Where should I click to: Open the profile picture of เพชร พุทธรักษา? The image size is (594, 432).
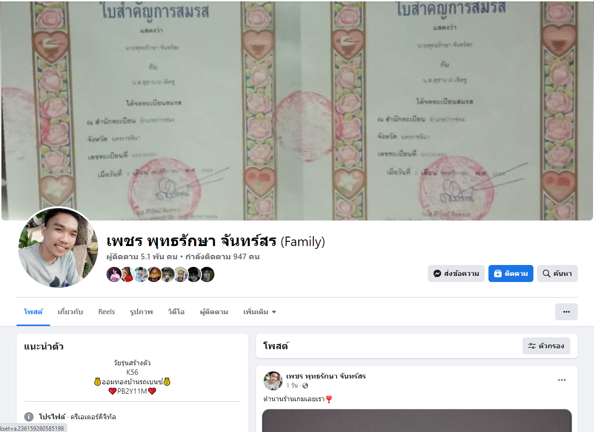point(58,247)
